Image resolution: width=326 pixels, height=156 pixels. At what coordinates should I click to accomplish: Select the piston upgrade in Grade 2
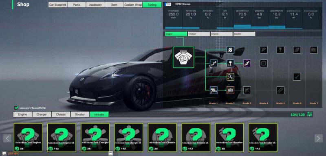(x=230, y=64)
